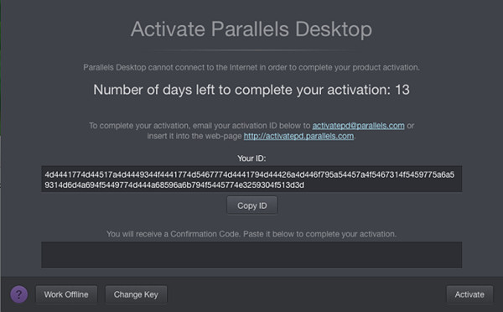503x312 pixels.
Task: Select the number 13 in days left
Action: 402,90
